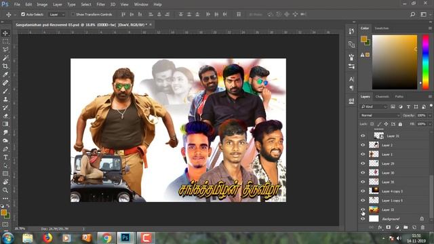Toggle Auto-Select checkbox

tap(23, 14)
